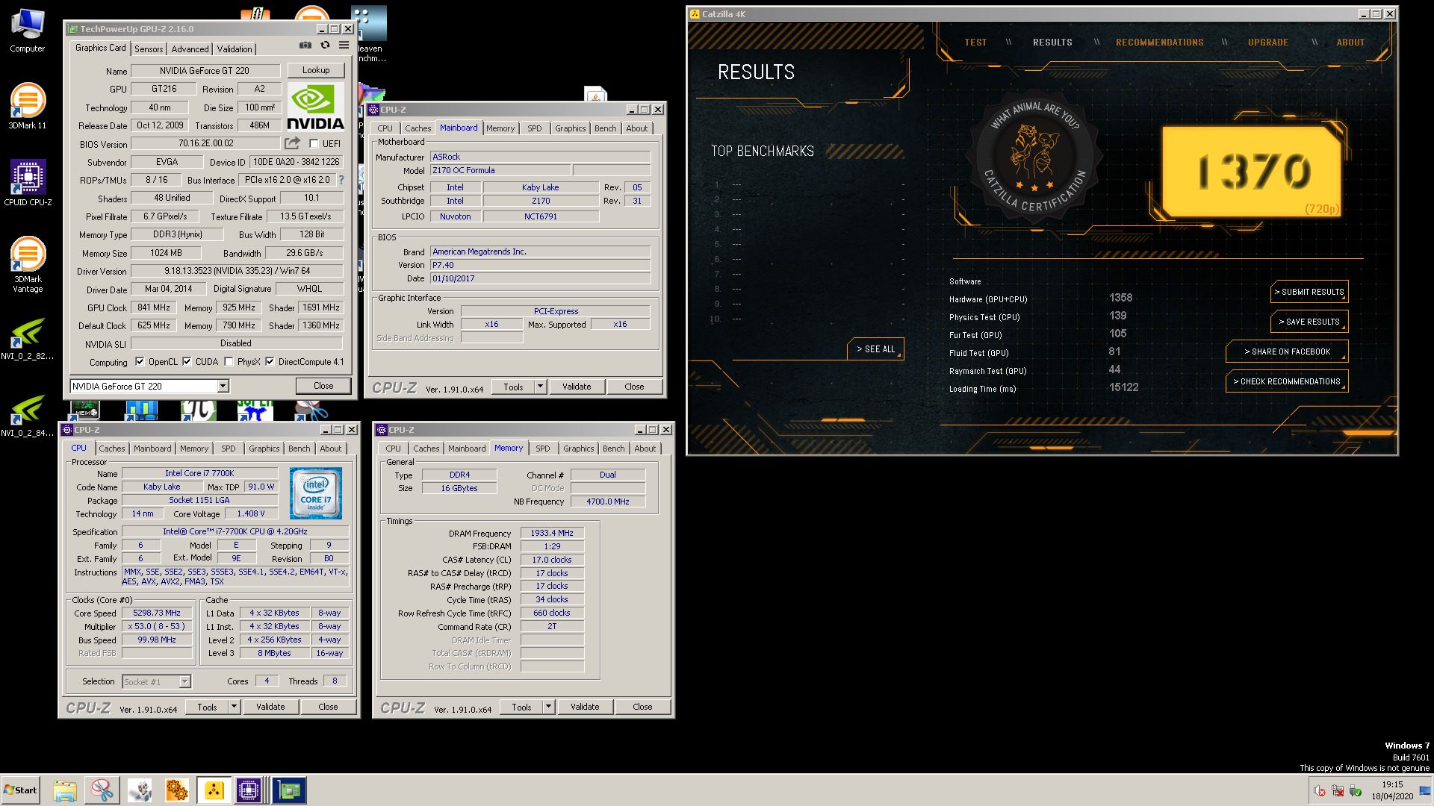Toggle the UEFI checkbox in GPU-Z
This screenshot has height=806, width=1434.
[314, 144]
